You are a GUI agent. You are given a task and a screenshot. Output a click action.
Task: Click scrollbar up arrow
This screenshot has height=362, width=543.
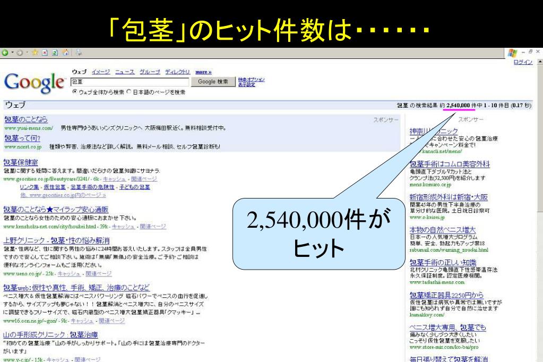(540, 62)
